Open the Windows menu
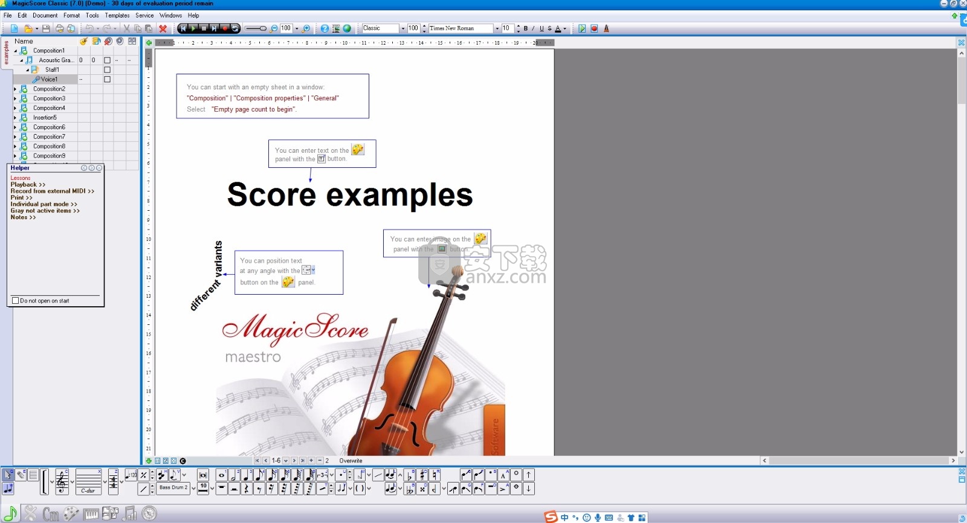 pyautogui.click(x=170, y=15)
